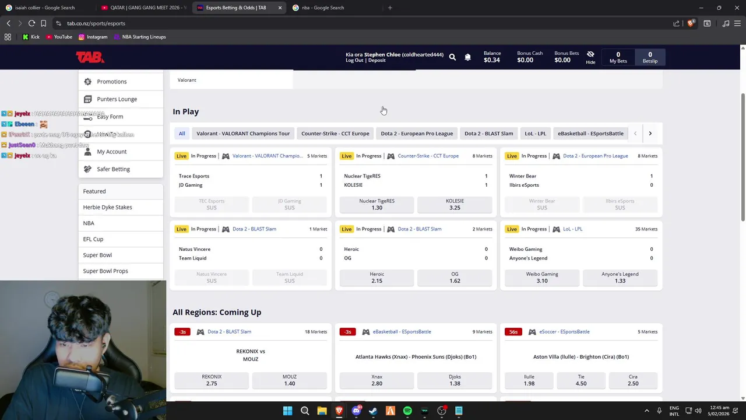Bet Xnax at 2.80
This screenshot has width=746, height=420.
point(376,380)
